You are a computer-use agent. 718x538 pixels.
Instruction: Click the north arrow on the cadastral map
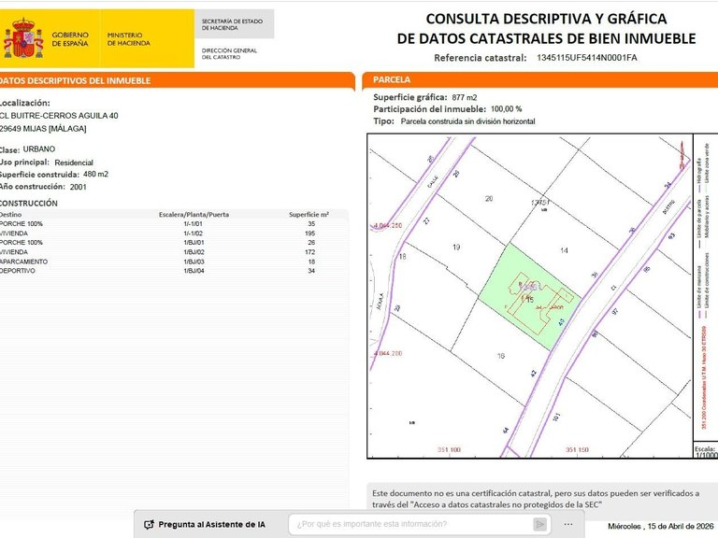[x=682, y=156]
